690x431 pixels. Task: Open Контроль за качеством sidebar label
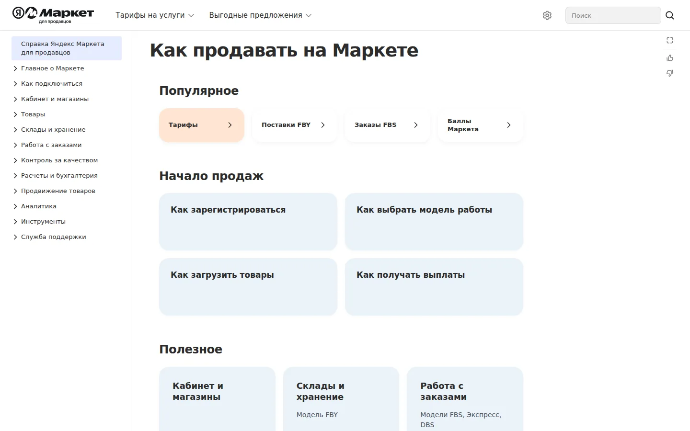click(x=59, y=160)
